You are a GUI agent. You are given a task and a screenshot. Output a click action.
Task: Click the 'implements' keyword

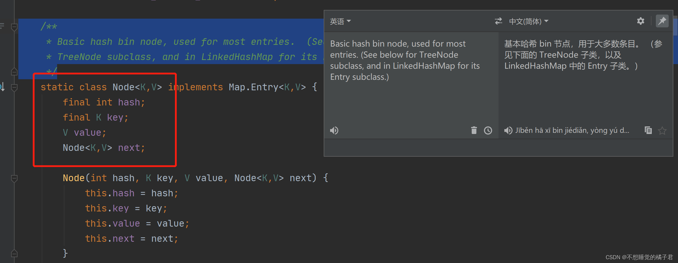coord(196,87)
